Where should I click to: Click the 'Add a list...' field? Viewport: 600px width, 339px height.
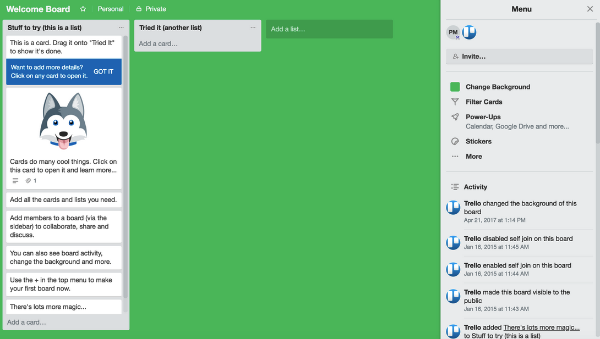click(329, 29)
